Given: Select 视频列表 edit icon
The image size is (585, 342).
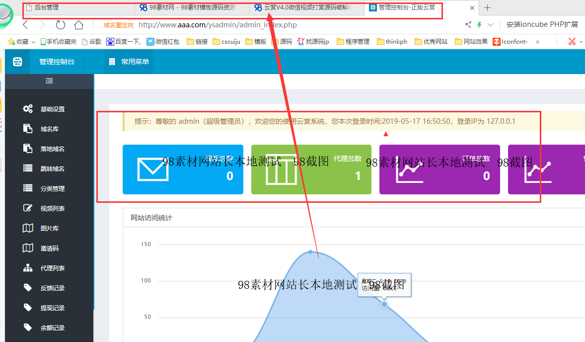Looking at the screenshot, I should tap(28, 208).
